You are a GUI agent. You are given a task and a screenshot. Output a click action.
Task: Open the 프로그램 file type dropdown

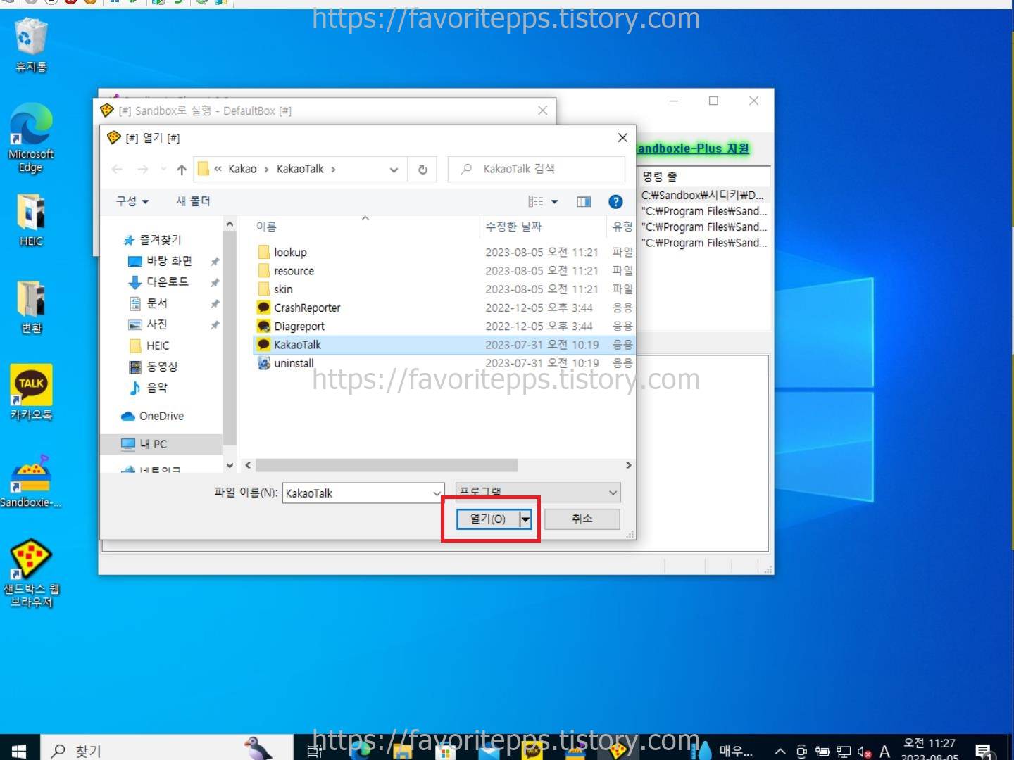tap(538, 492)
